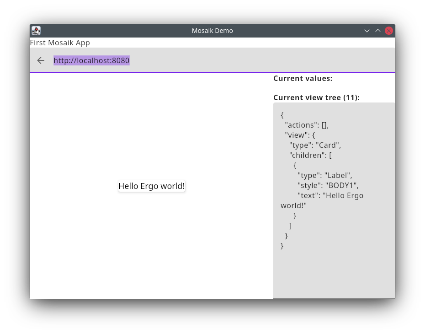
Task: Select the "type": "Label" JSON line
Action: [324, 175]
